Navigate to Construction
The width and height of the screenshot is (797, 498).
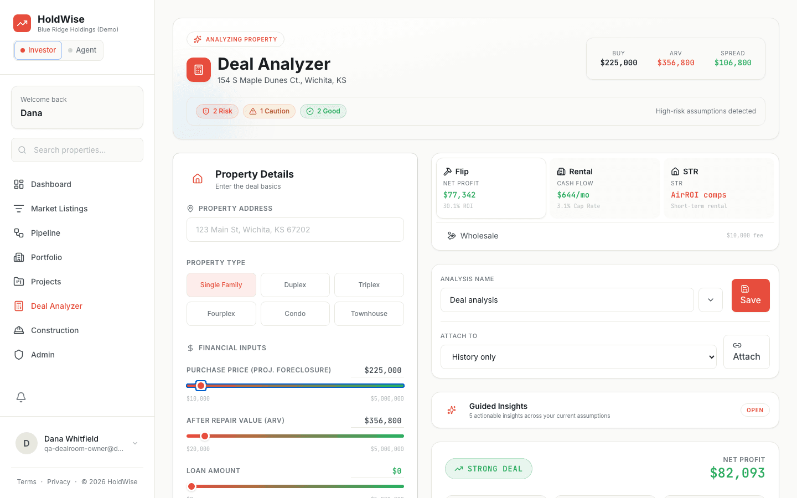77,330
